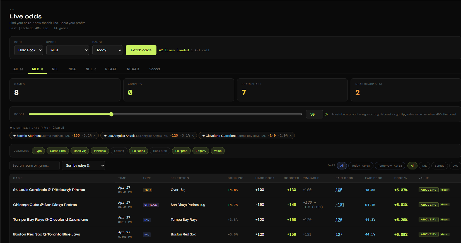461x243 pixels.
Task: Click the boost percentage input field
Action: [x=315, y=114]
